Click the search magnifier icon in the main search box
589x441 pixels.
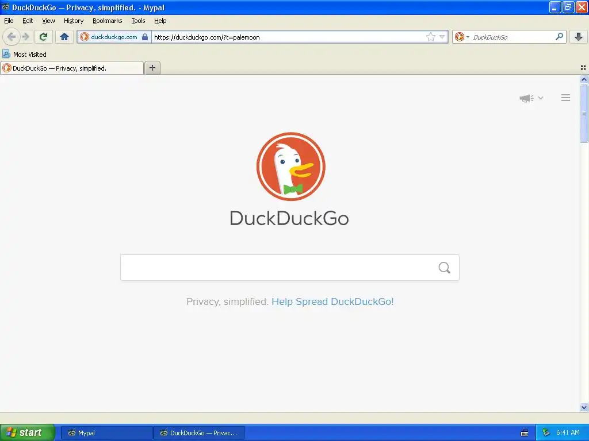[x=445, y=268]
